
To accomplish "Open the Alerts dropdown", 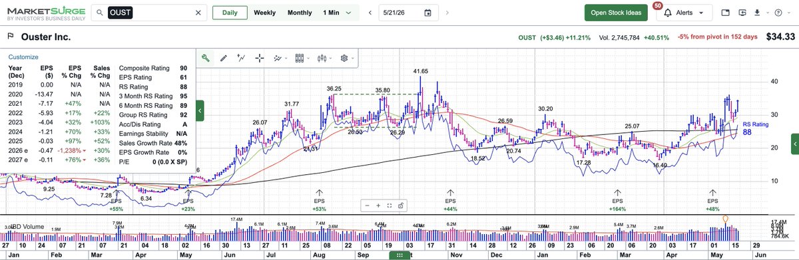I will click(x=685, y=13).
